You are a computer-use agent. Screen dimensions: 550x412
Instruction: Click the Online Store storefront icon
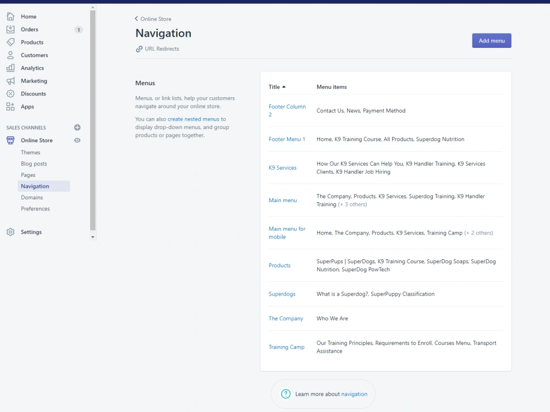(x=10, y=140)
